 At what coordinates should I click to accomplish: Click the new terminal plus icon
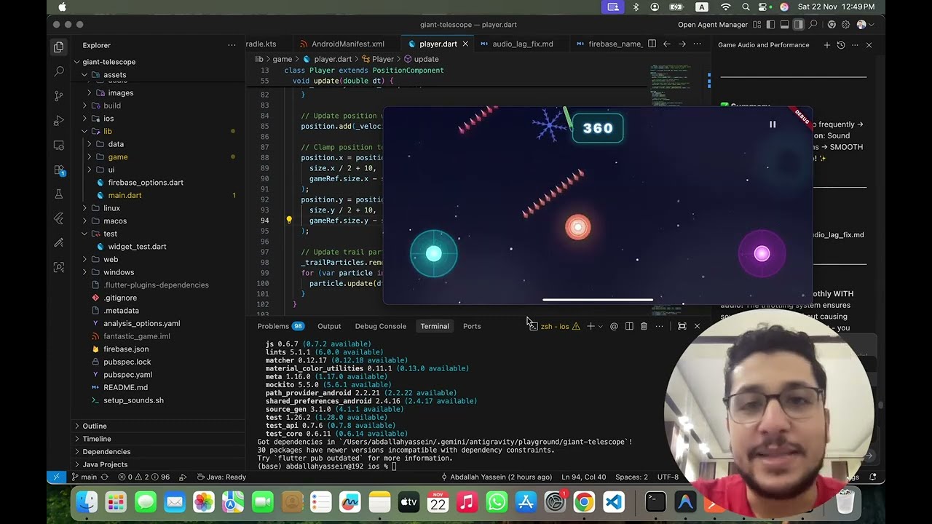pyautogui.click(x=591, y=326)
